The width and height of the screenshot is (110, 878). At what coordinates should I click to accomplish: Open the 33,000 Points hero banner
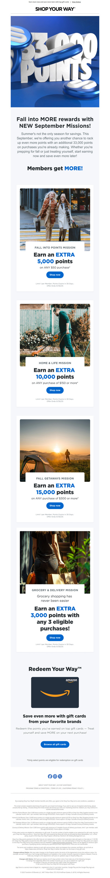click(x=55, y=62)
